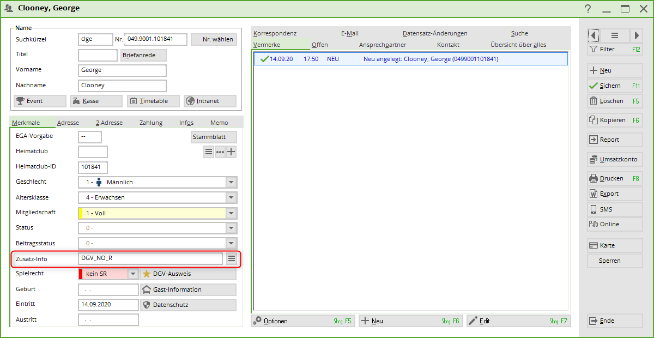Print with the Drucken button
The width and height of the screenshot is (654, 338).
[614, 178]
